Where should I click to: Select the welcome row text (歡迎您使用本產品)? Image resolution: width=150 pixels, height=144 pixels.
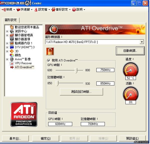[x=27, y=27]
